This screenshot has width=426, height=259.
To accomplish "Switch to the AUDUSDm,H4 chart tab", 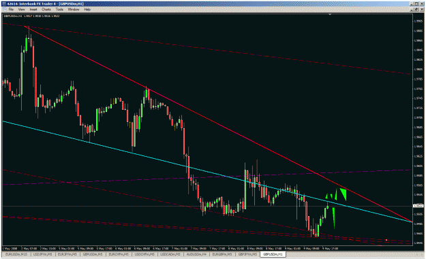I will (196, 254).
